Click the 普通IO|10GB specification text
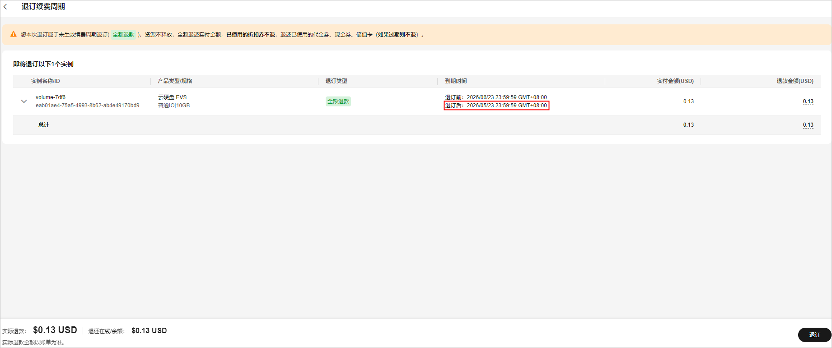The image size is (832, 348). pyautogui.click(x=174, y=105)
